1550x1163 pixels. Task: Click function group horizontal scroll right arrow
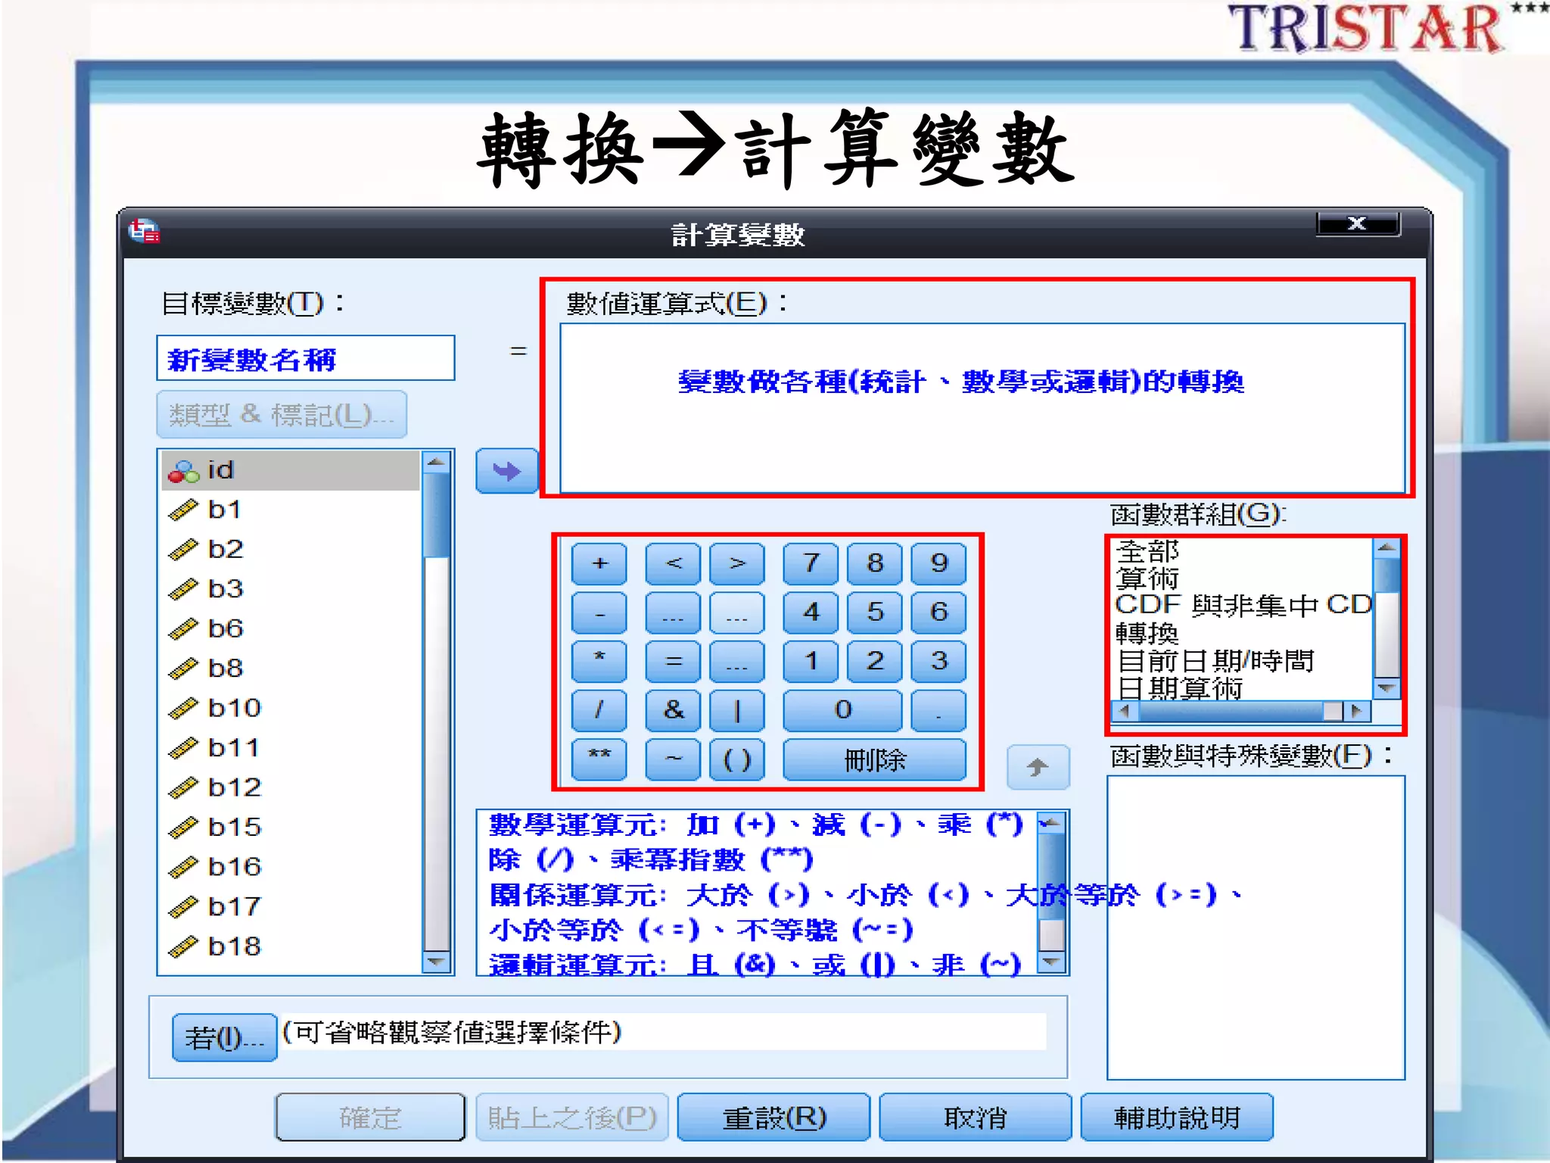coord(1357,711)
